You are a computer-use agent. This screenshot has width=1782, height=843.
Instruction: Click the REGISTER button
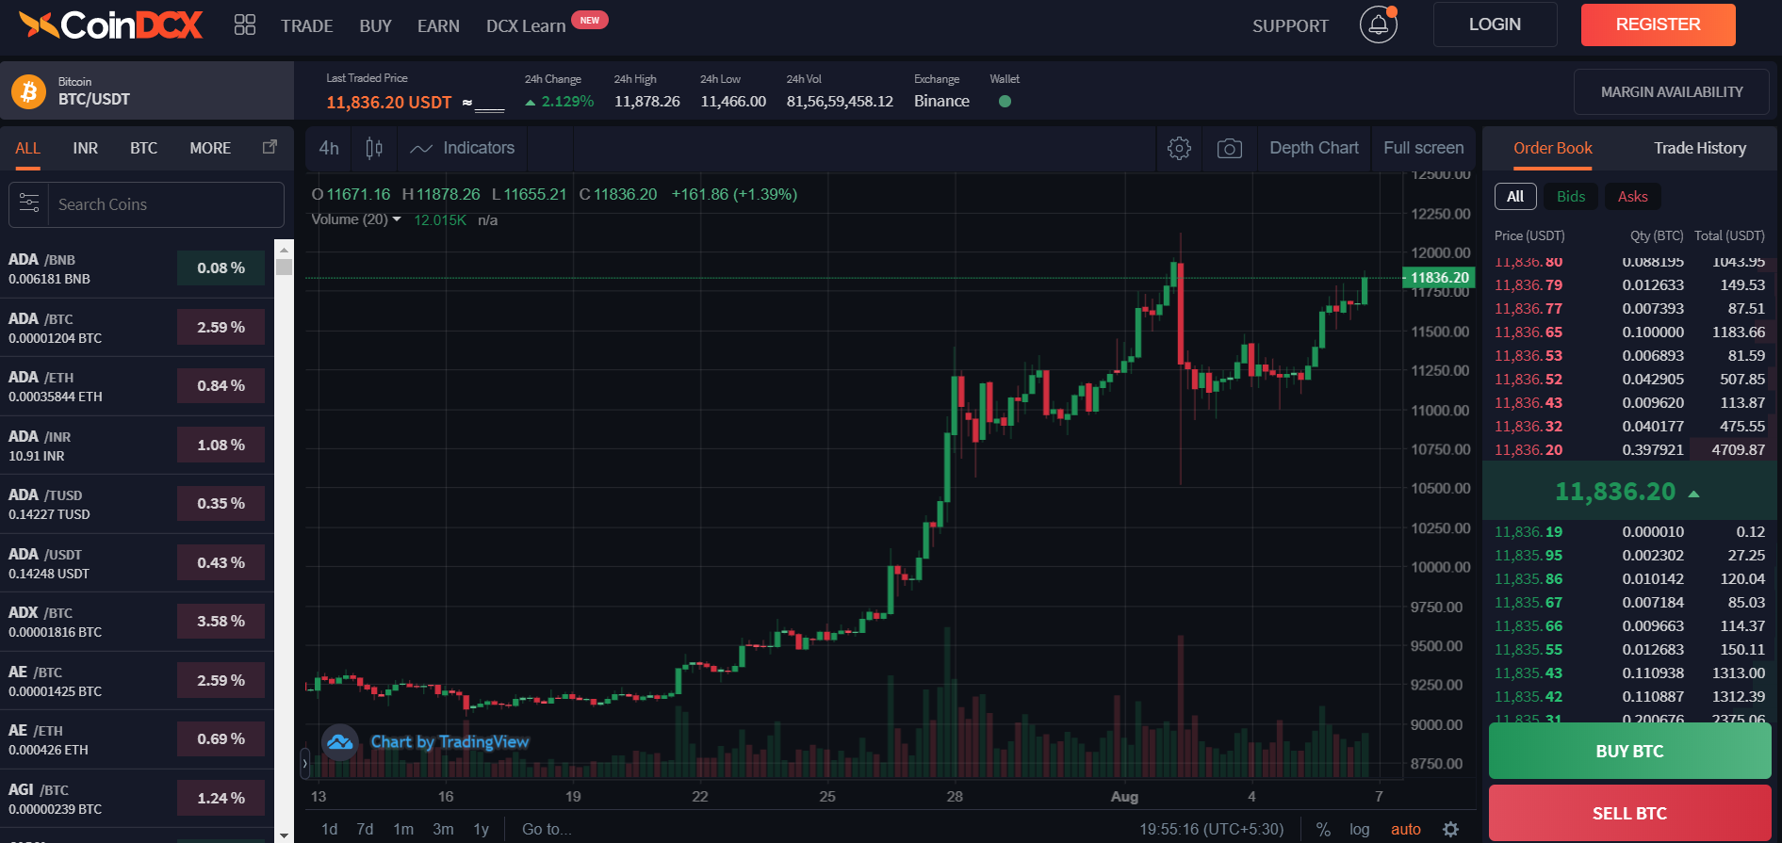point(1658,24)
